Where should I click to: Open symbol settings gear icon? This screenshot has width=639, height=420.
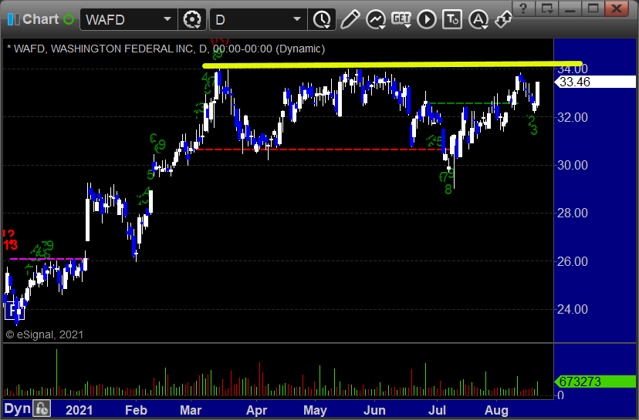[192, 19]
